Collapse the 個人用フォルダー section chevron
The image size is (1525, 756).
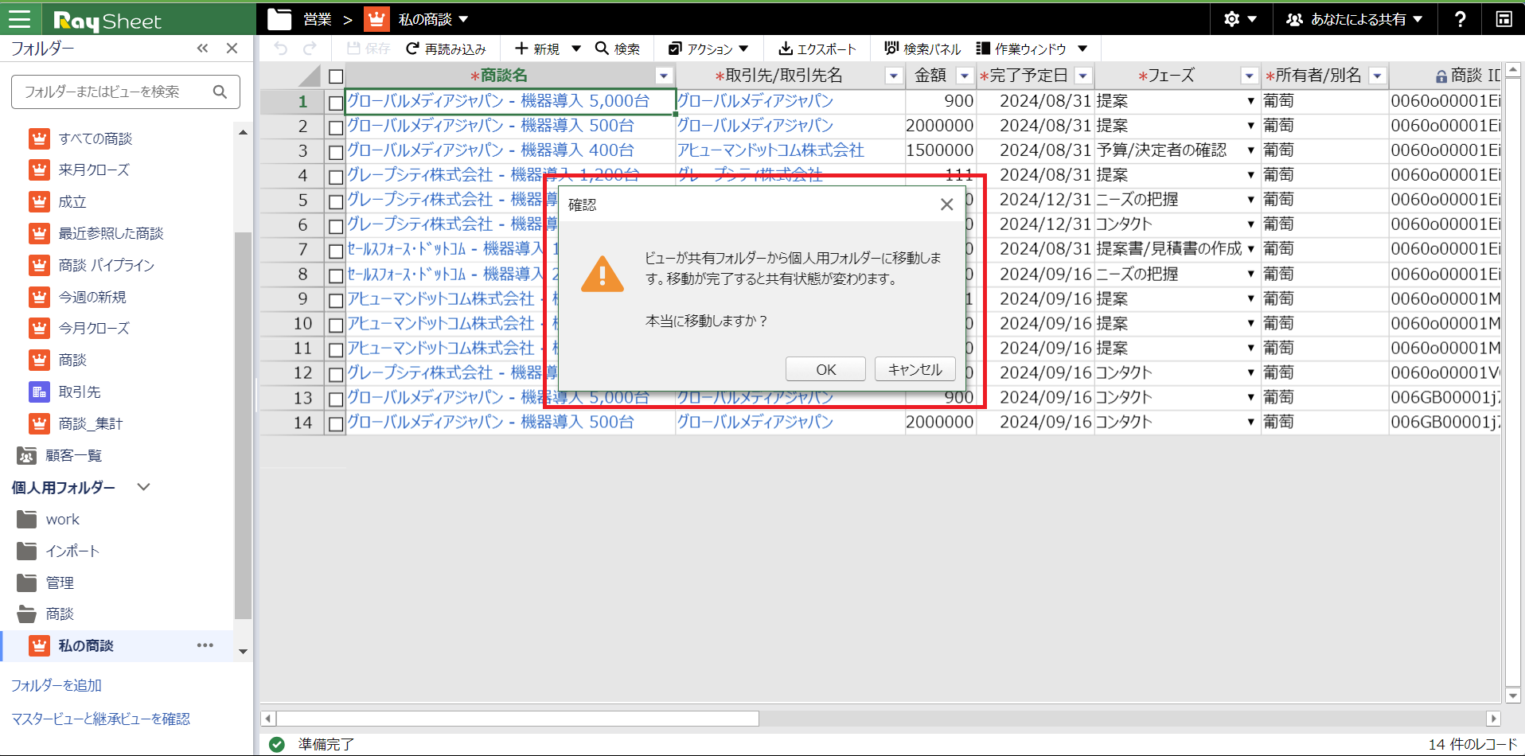coord(143,487)
